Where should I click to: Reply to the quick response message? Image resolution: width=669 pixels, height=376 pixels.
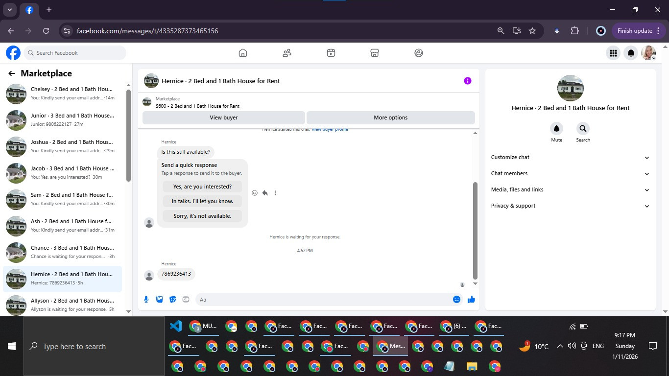click(x=265, y=193)
